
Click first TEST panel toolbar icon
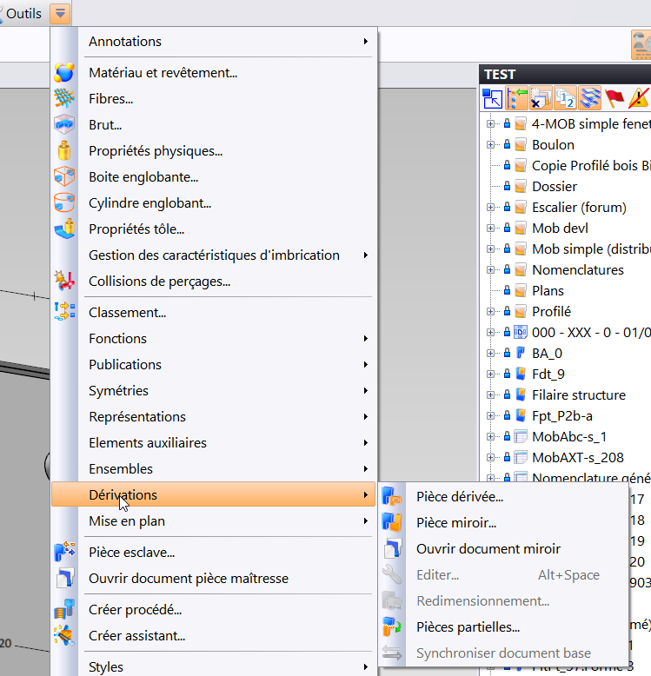[x=492, y=98]
